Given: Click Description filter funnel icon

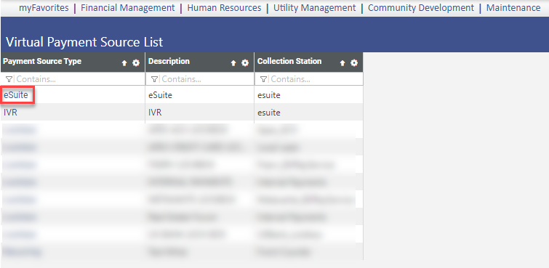Looking at the screenshot, I should pyautogui.click(x=154, y=79).
